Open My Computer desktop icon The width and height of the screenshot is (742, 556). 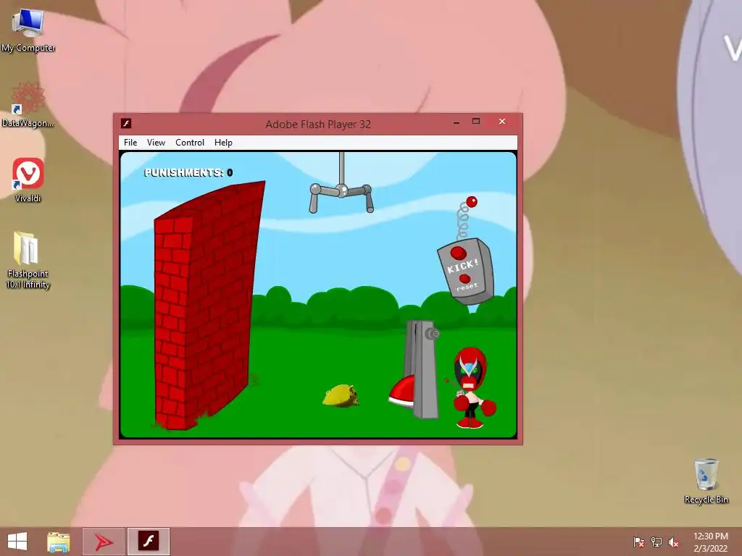coord(28,30)
